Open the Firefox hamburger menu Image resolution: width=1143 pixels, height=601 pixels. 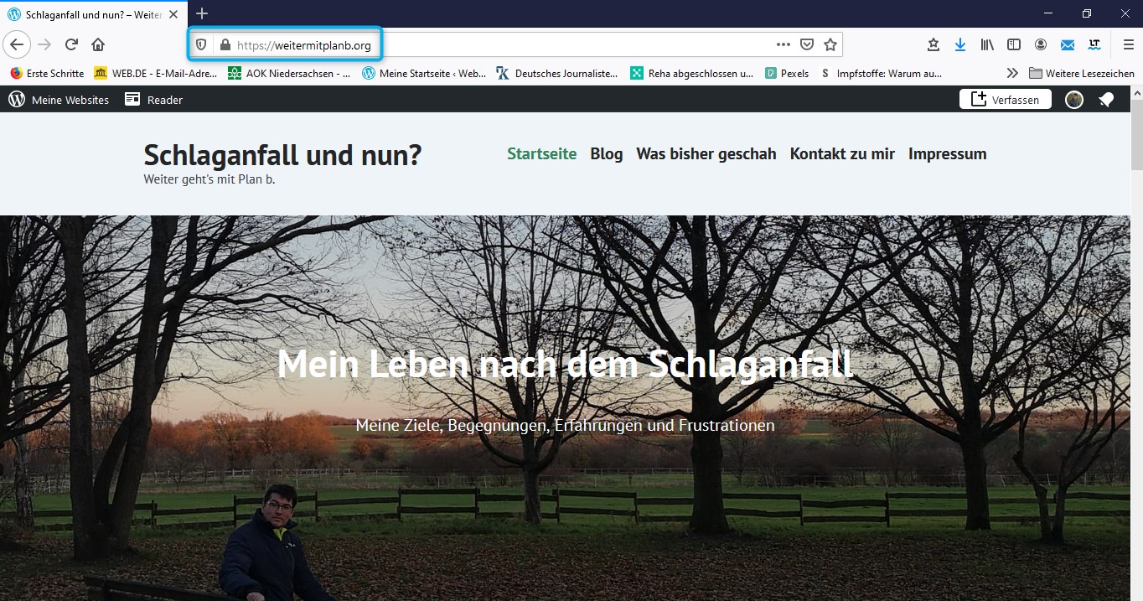(1128, 44)
